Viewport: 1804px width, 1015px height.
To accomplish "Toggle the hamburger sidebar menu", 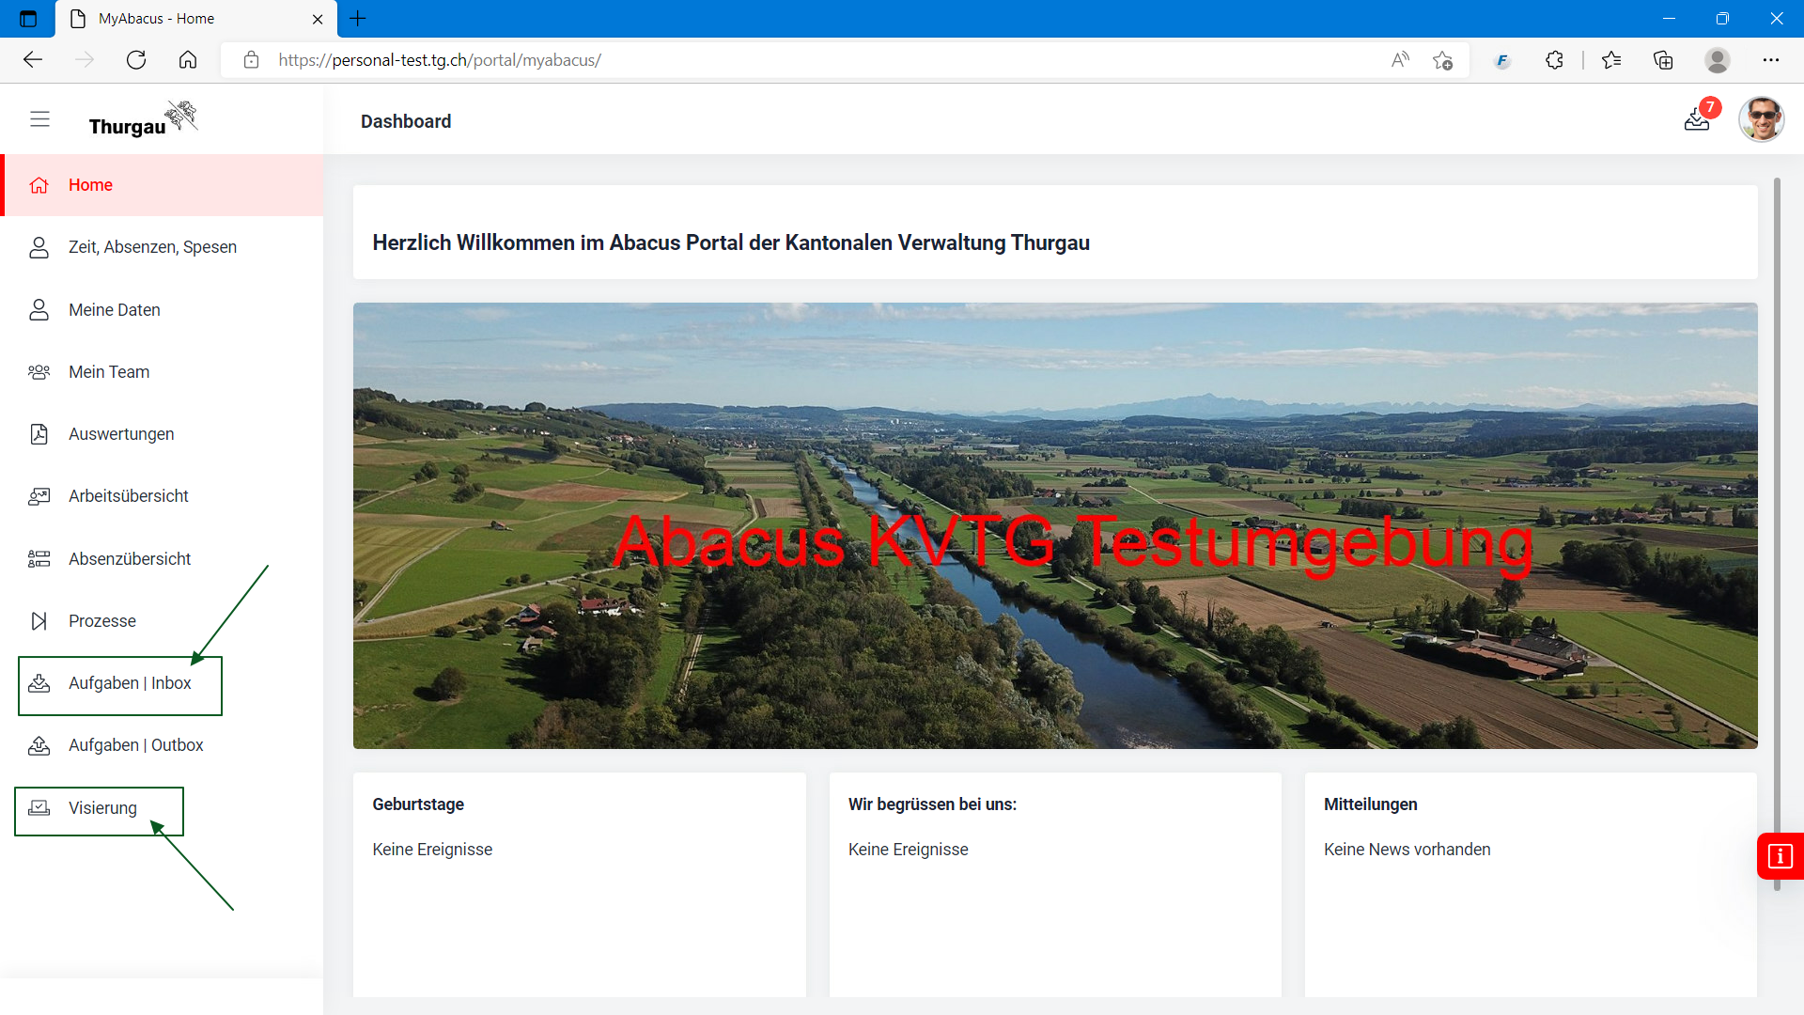I will 39,119.
